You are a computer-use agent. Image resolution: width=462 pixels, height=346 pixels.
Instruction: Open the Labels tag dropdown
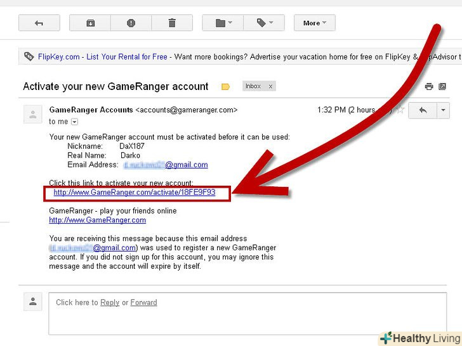265,23
